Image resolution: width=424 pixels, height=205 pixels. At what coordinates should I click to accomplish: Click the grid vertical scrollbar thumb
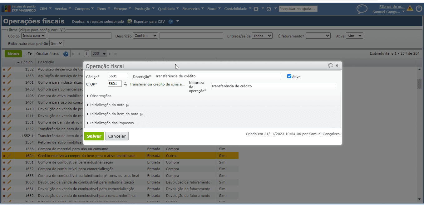click(x=419, y=84)
